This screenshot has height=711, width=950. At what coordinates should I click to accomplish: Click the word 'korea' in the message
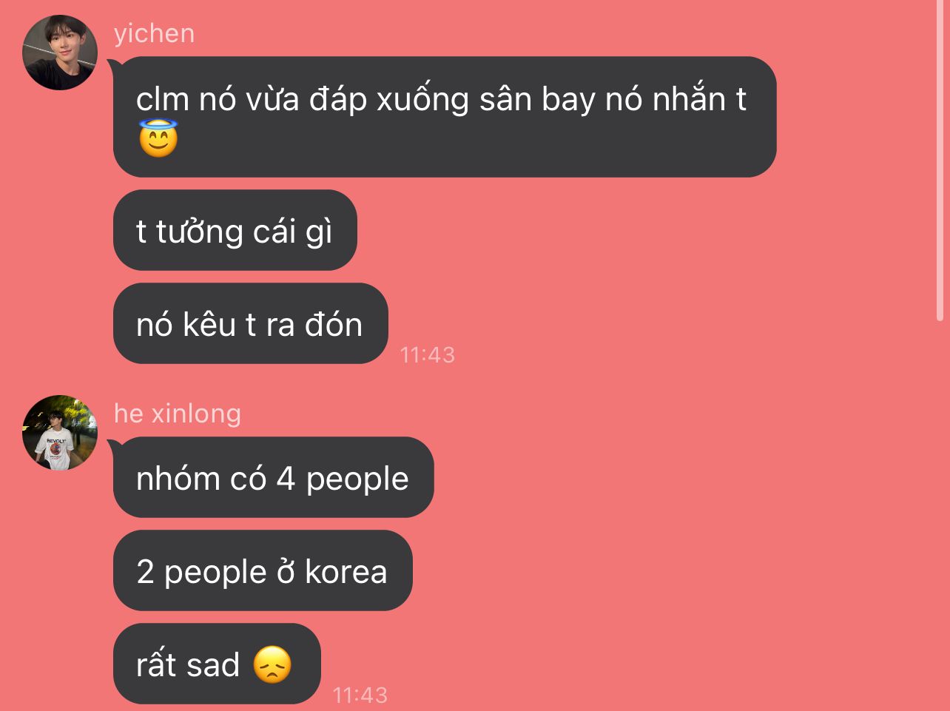346,572
